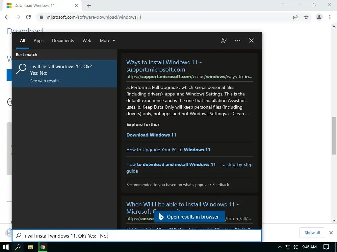Click the scrollbar down arrow

click(x=334, y=220)
